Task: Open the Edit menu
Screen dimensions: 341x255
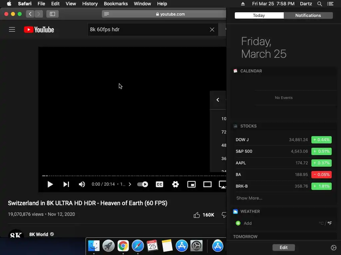Action: pyautogui.click(x=55, y=4)
